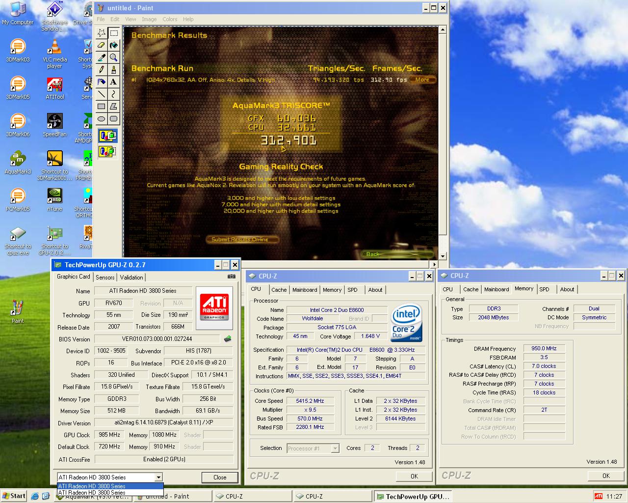The height and width of the screenshot is (503, 628).
Task: Select the Ellipse shape tool
Action: click(x=102, y=118)
